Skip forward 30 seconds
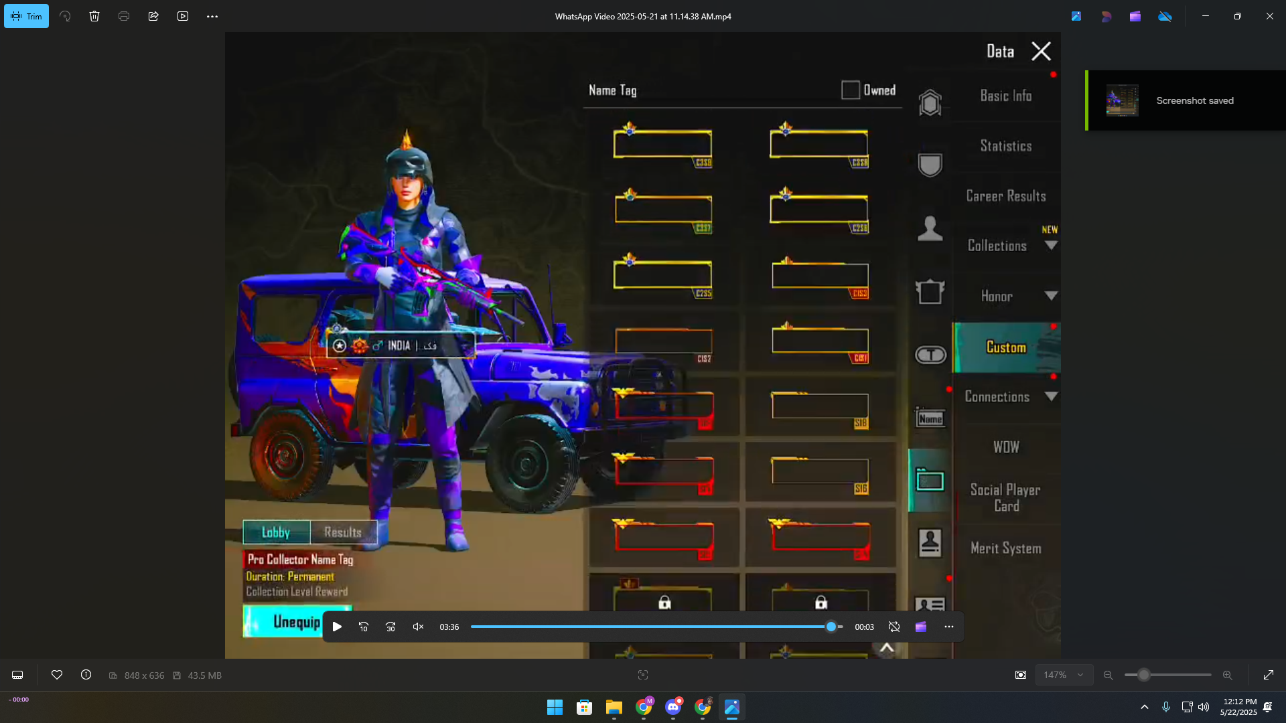1286x723 pixels. click(390, 627)
